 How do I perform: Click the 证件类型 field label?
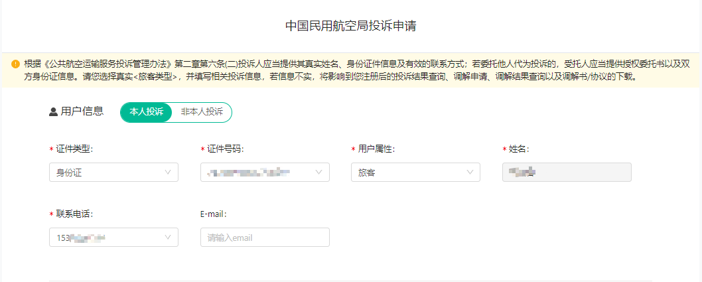pyautogui.click(x=74, y=149)
